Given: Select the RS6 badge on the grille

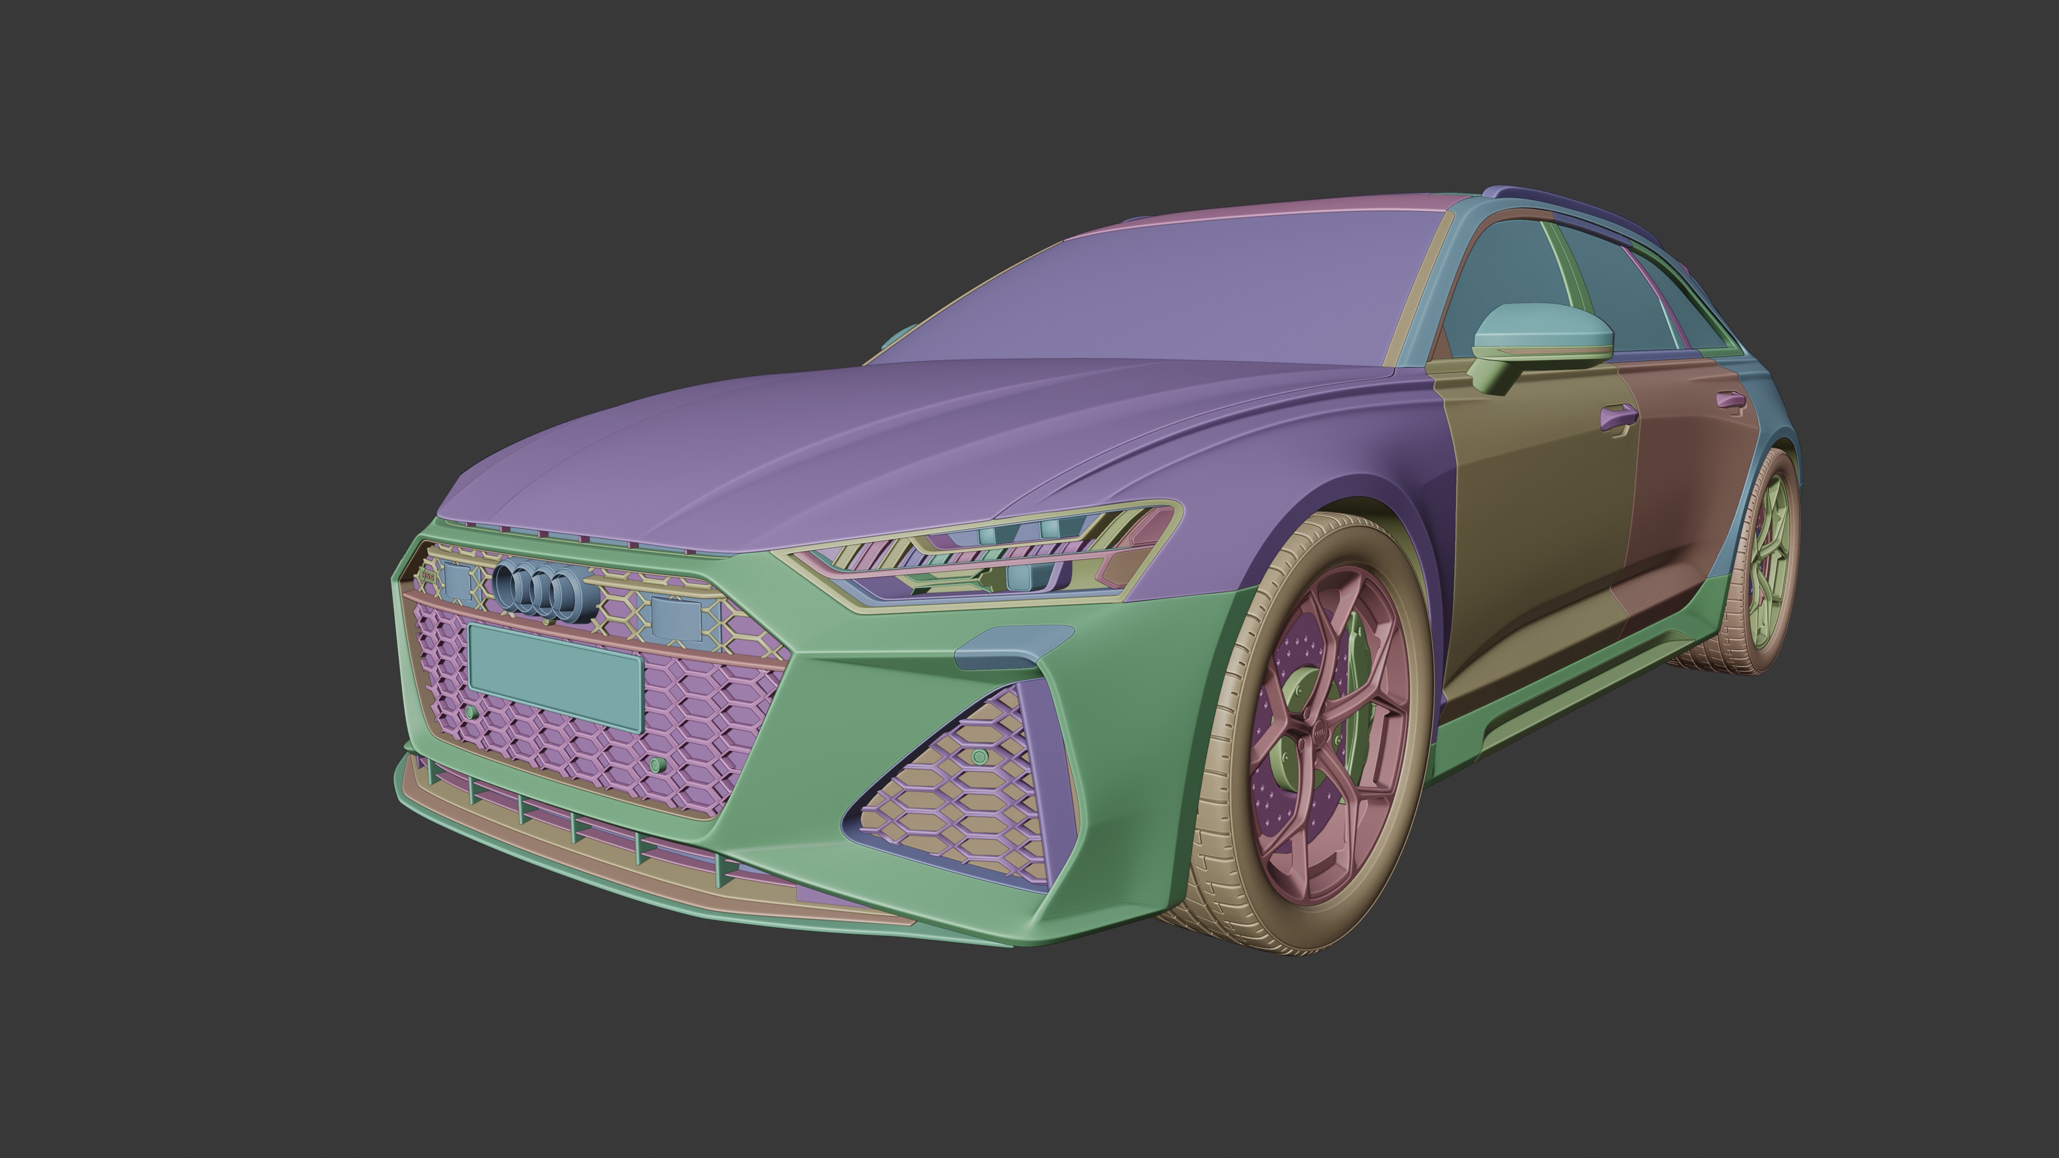Looking at the screenshot, I should point(428,575).
